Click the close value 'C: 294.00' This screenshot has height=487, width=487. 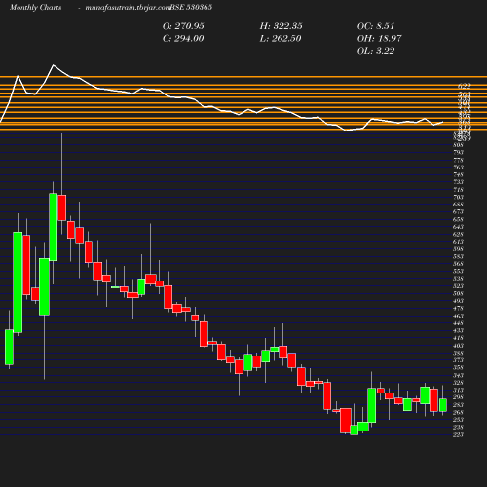[x=183, y=39]
